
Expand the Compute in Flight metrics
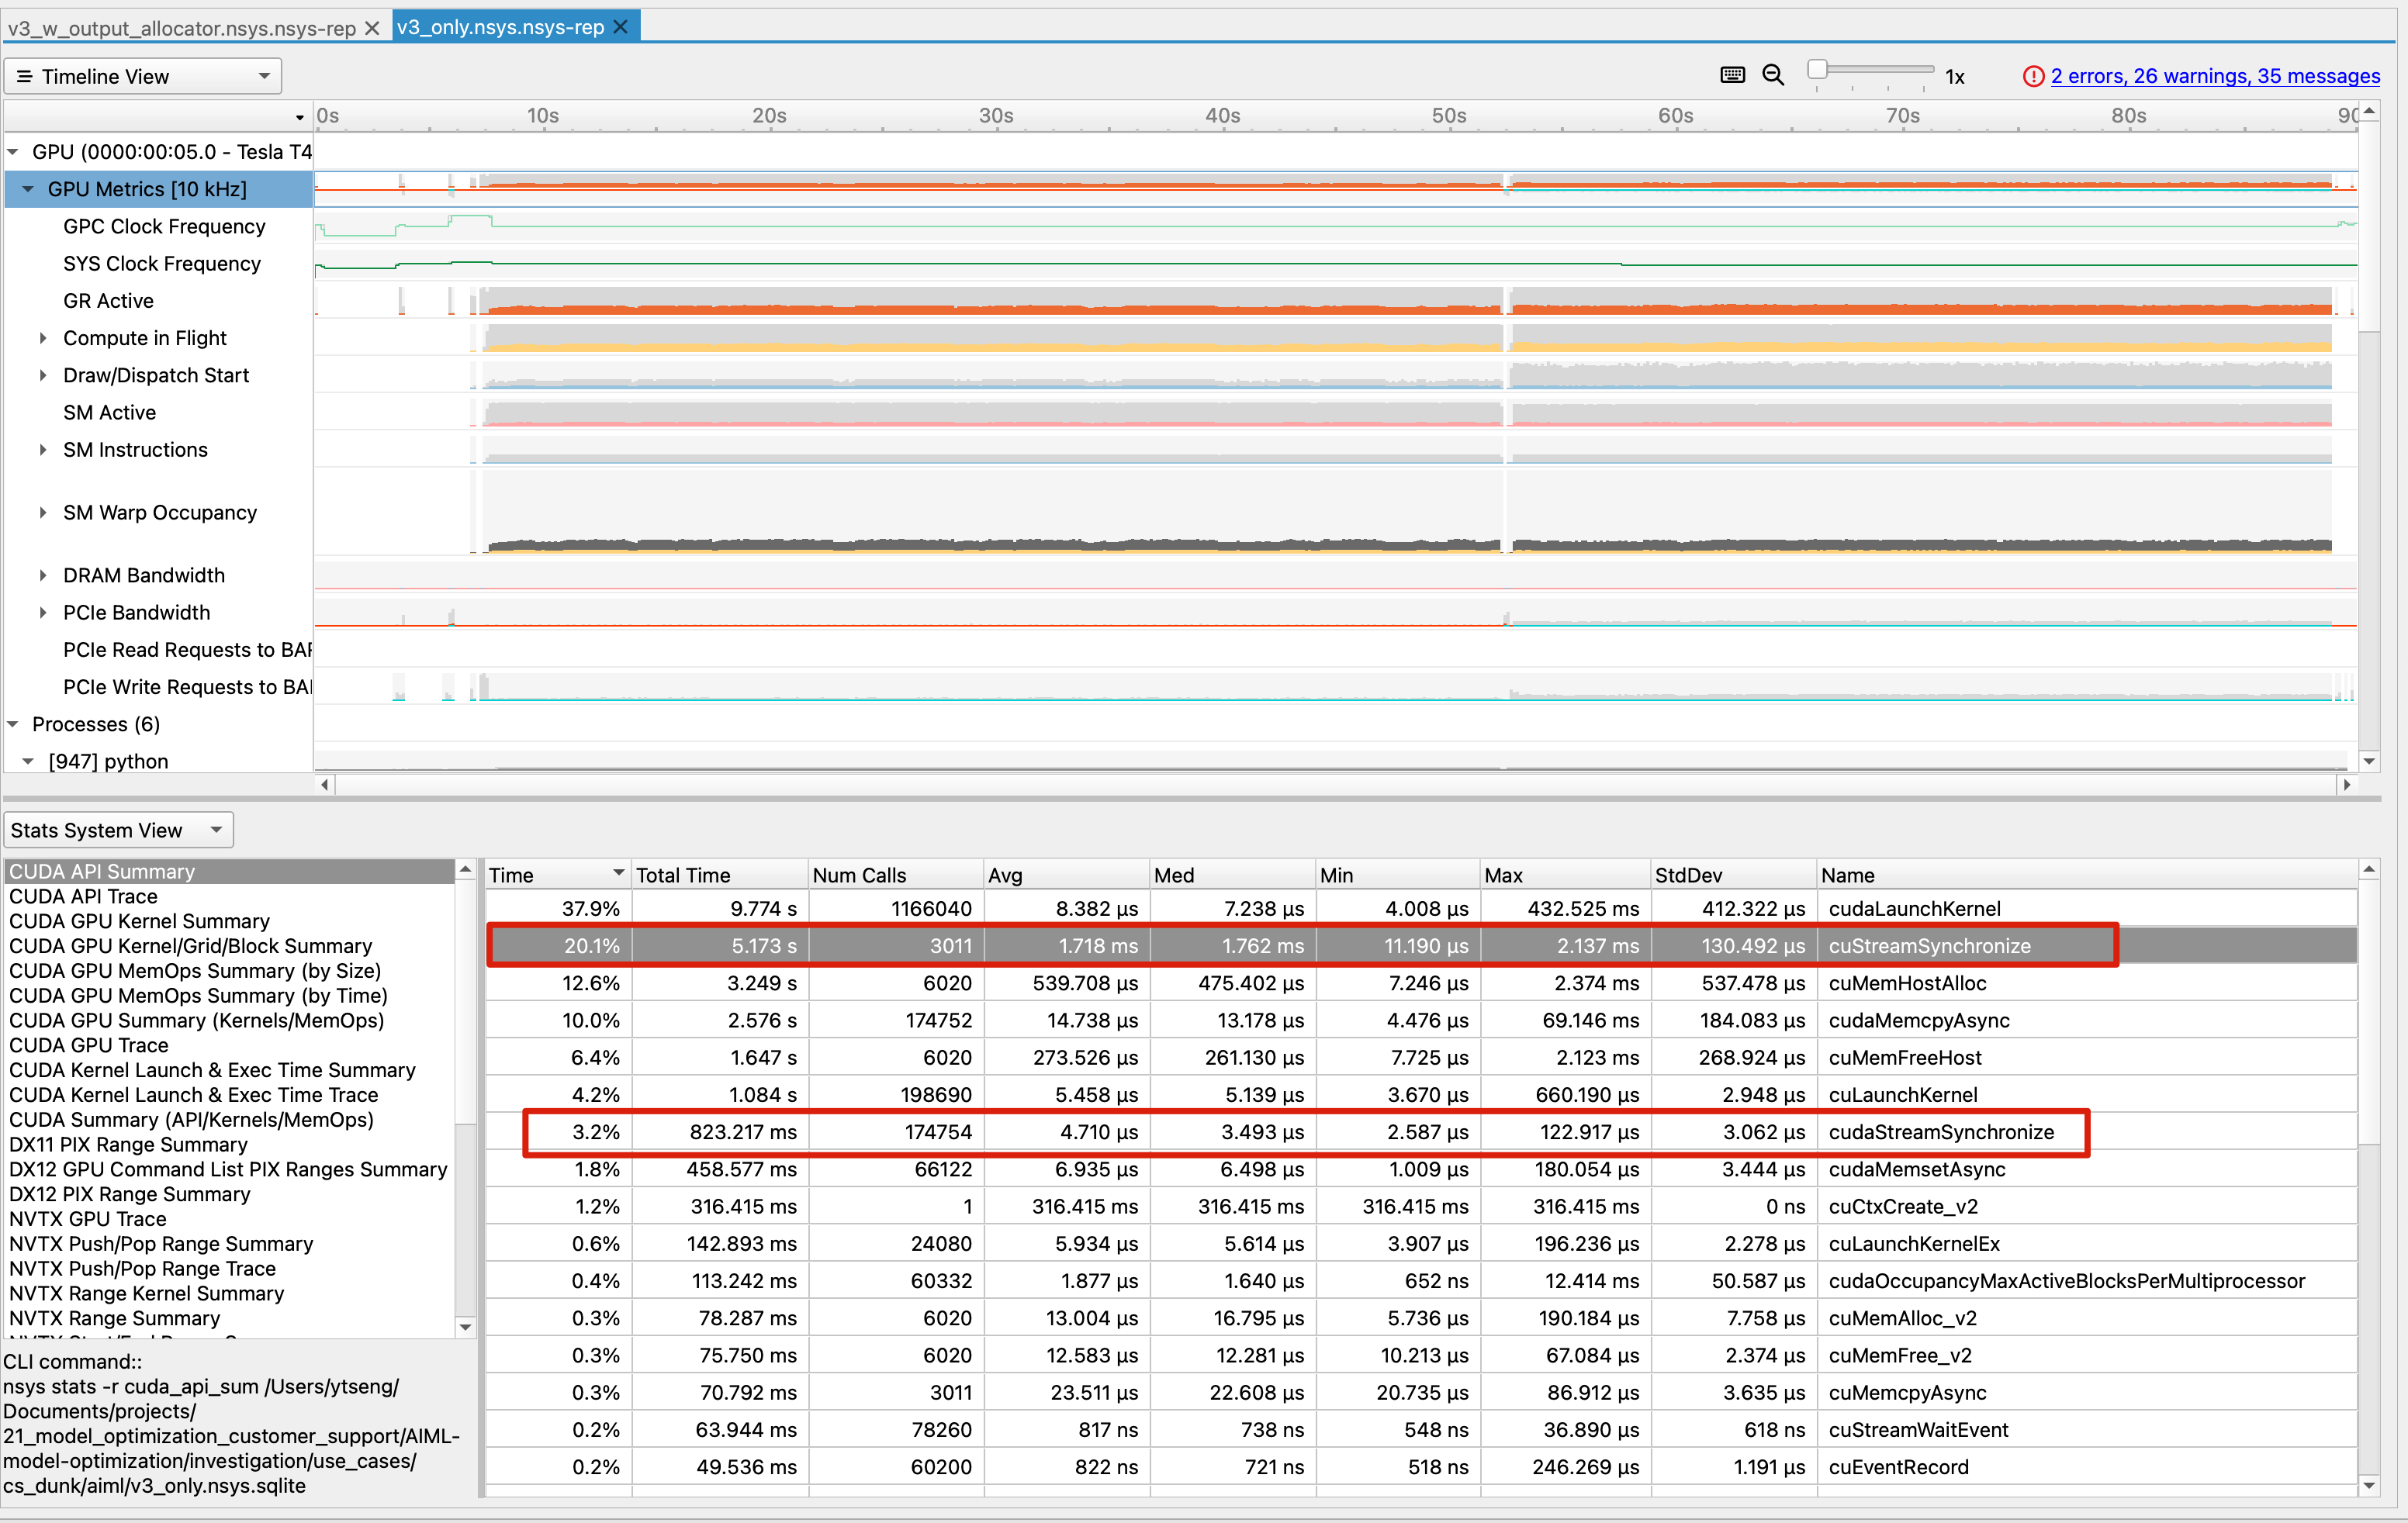tap(43, 338)
